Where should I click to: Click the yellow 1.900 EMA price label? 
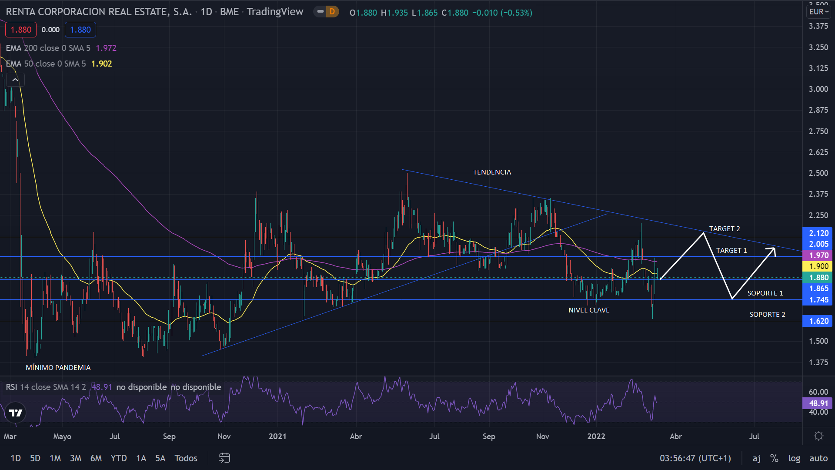pos(818,266)
